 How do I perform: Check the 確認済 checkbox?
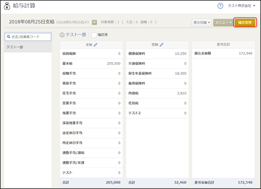94,35
